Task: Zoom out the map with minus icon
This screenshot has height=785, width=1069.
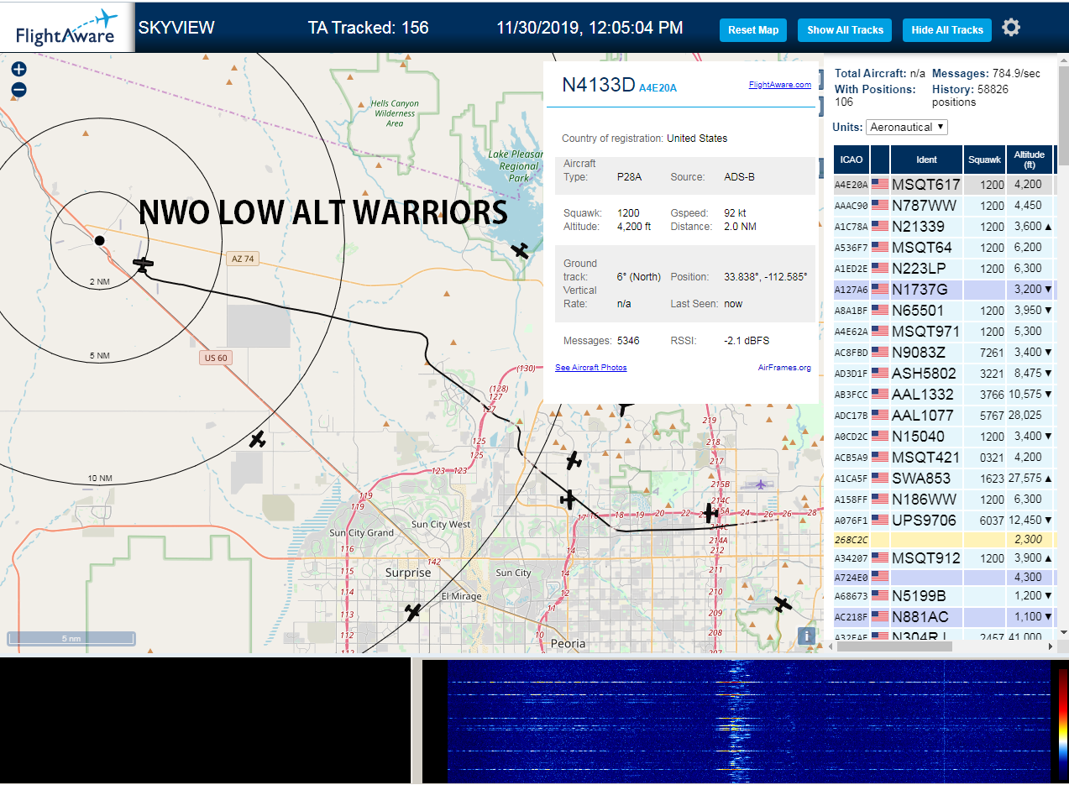Action: pyautogui.click(x=19, y=90)
